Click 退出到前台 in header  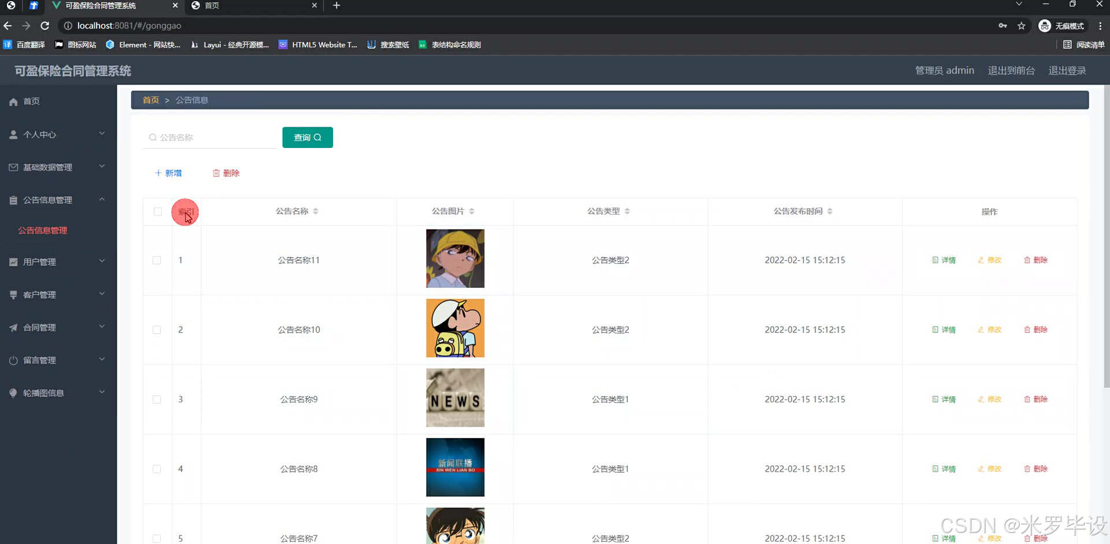(1011, 71)
